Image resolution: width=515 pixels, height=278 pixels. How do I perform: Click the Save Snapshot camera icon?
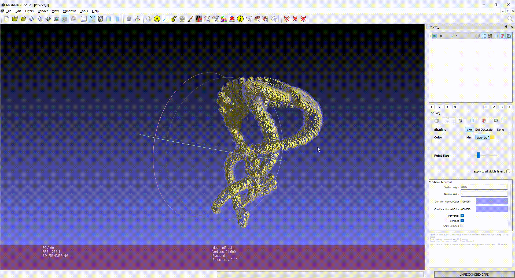coord(57,19)
